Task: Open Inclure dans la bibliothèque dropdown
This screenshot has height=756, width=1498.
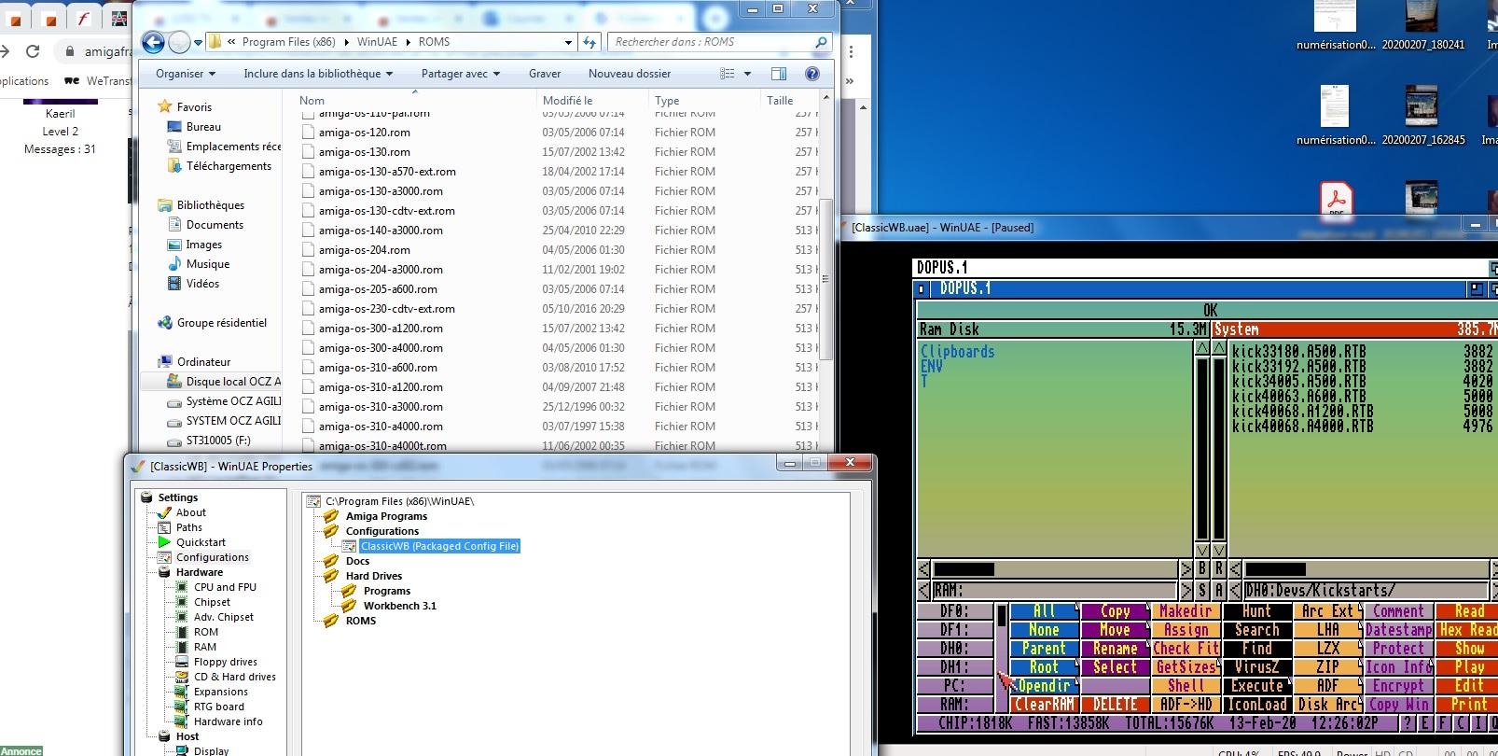Action: [x=318, y=74]
